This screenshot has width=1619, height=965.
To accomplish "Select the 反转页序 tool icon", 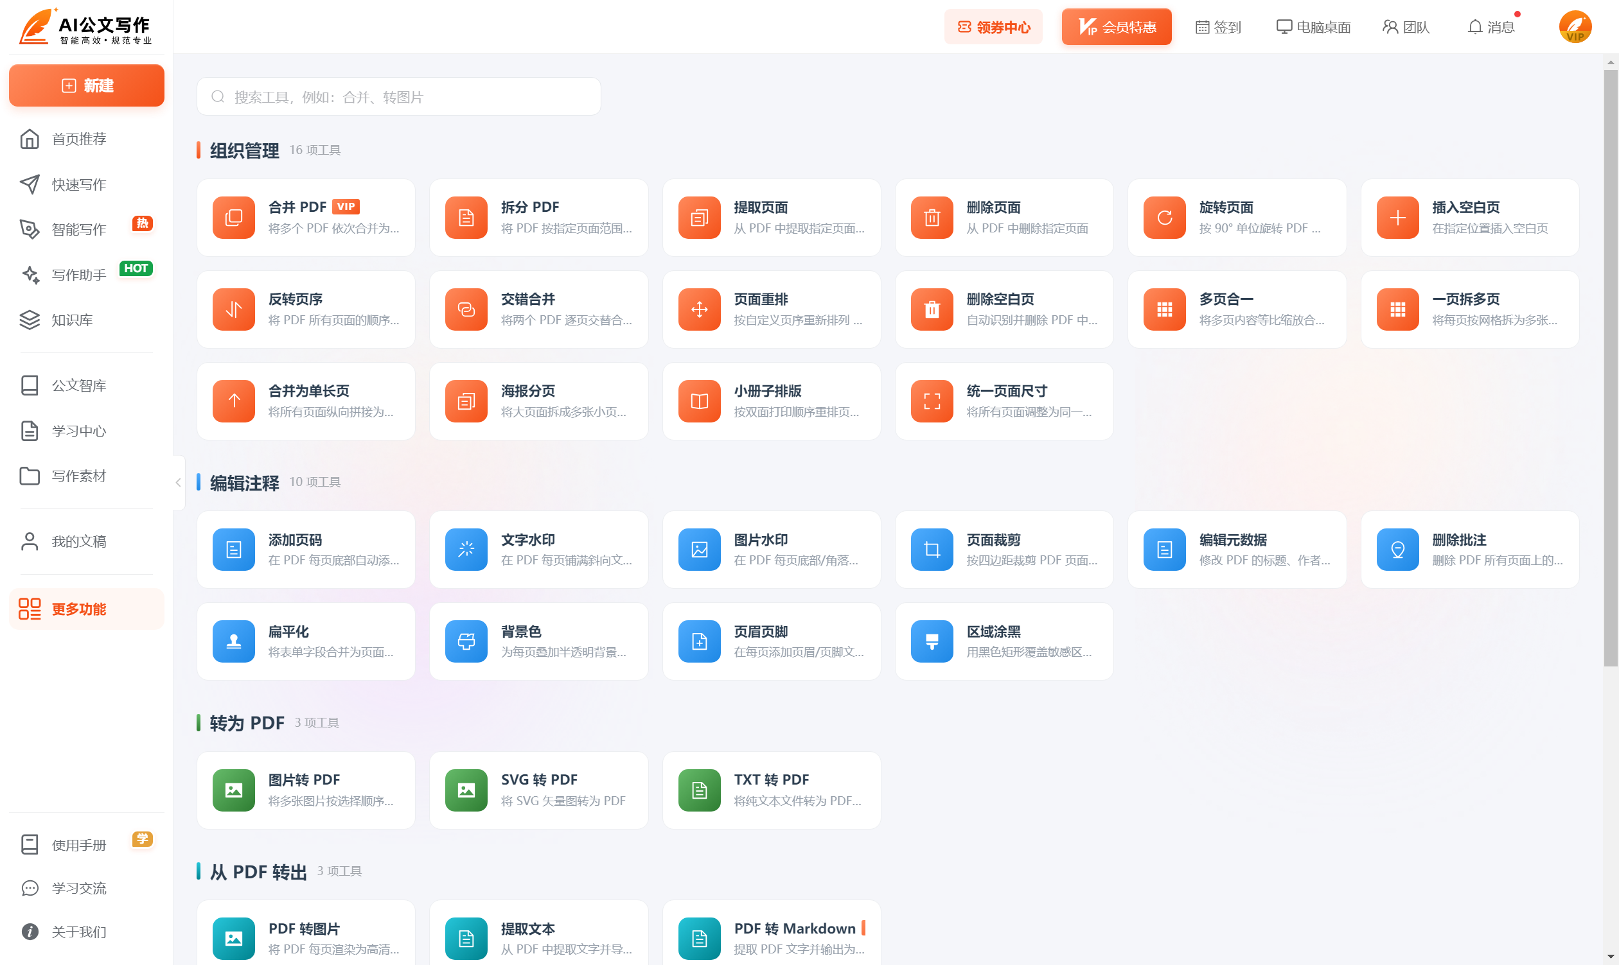I will [x=233, y=309].
